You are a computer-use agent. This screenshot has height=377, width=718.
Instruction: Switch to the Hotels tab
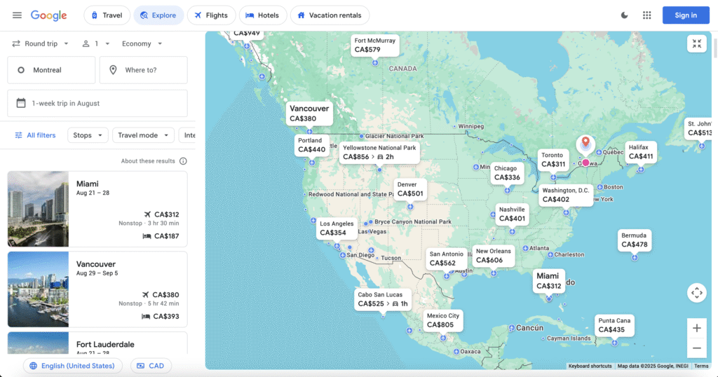[x=262, y=15]
